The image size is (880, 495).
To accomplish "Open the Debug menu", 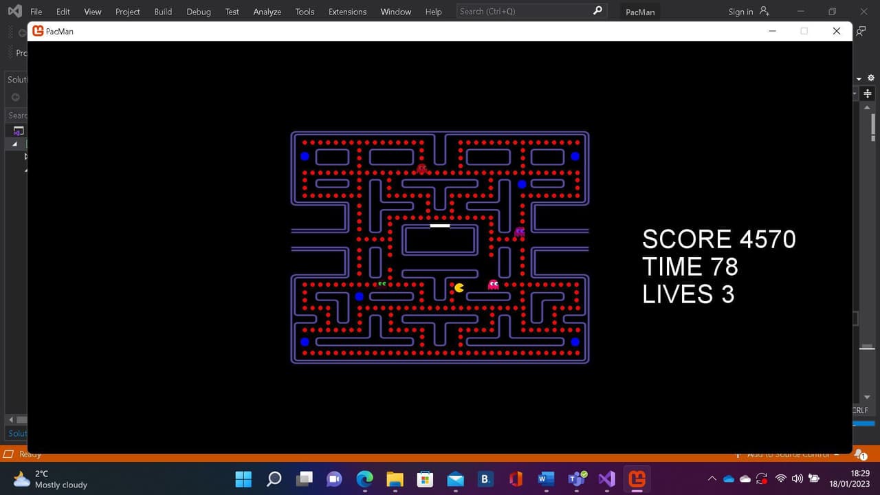I will pos(199,12).
